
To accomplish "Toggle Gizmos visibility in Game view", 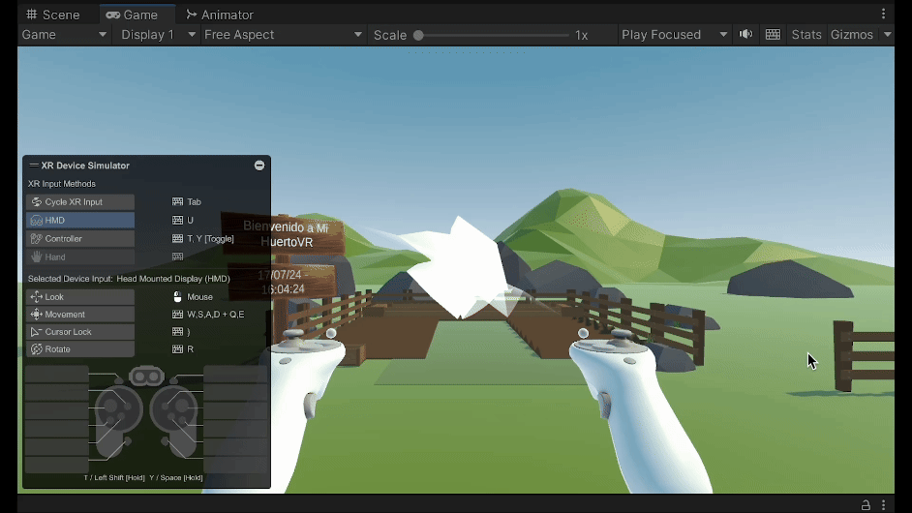I will pyautogui.click(x=851, y=35).
